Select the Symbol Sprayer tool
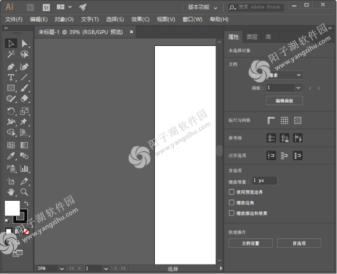Screen dimensions: 337x274 (x=11, y=169)
